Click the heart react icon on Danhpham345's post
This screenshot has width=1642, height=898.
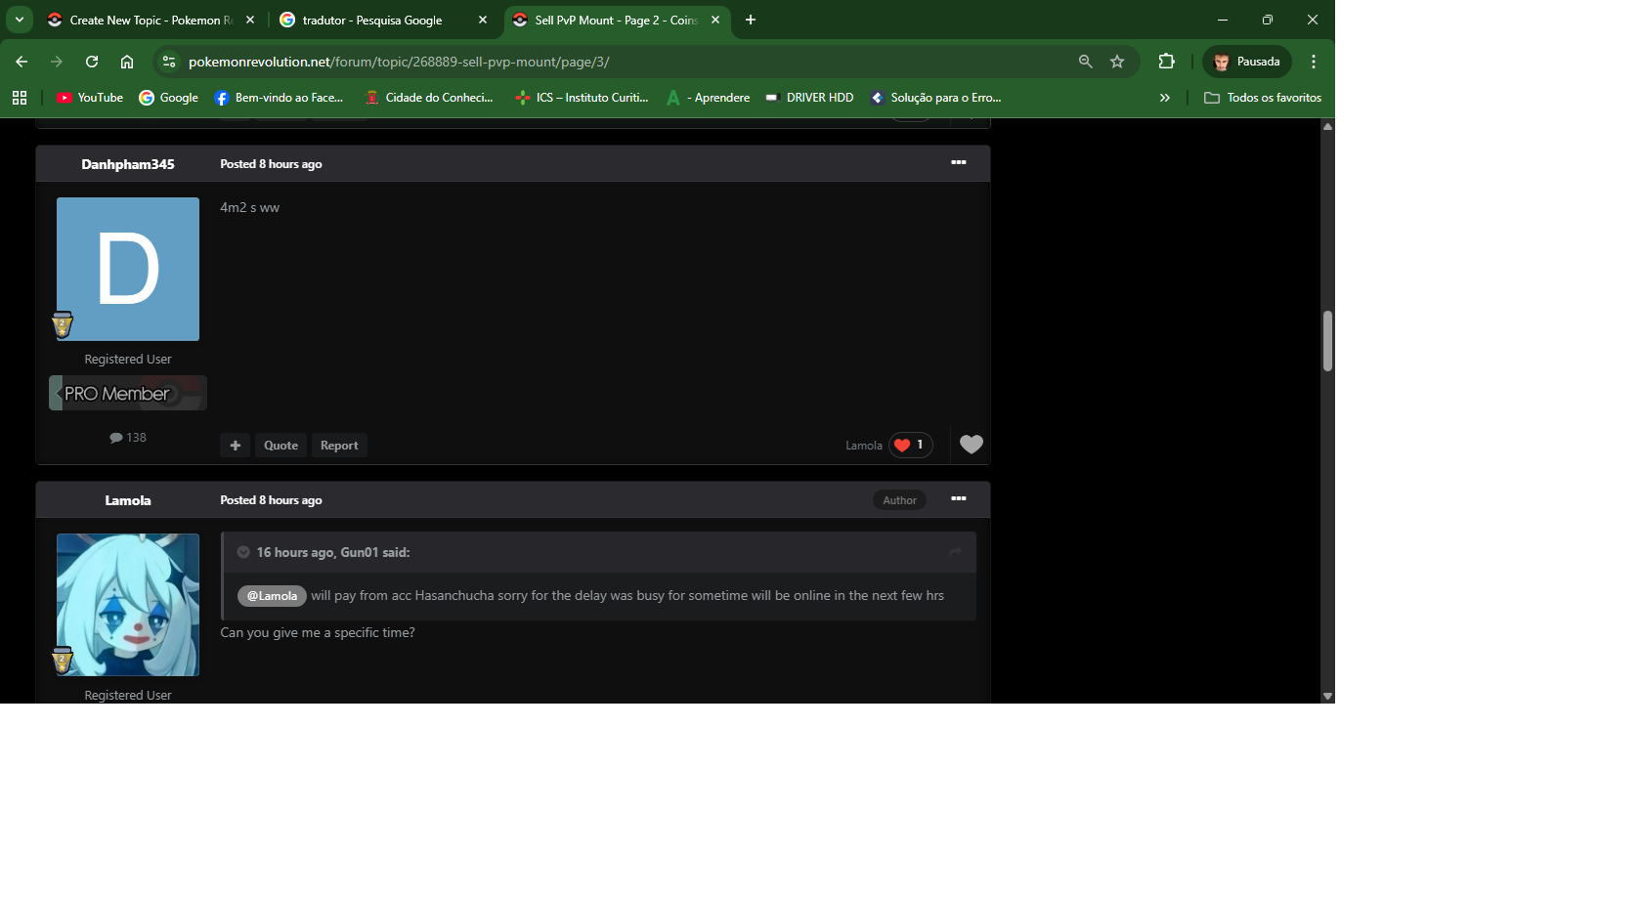tap(971, 445)
